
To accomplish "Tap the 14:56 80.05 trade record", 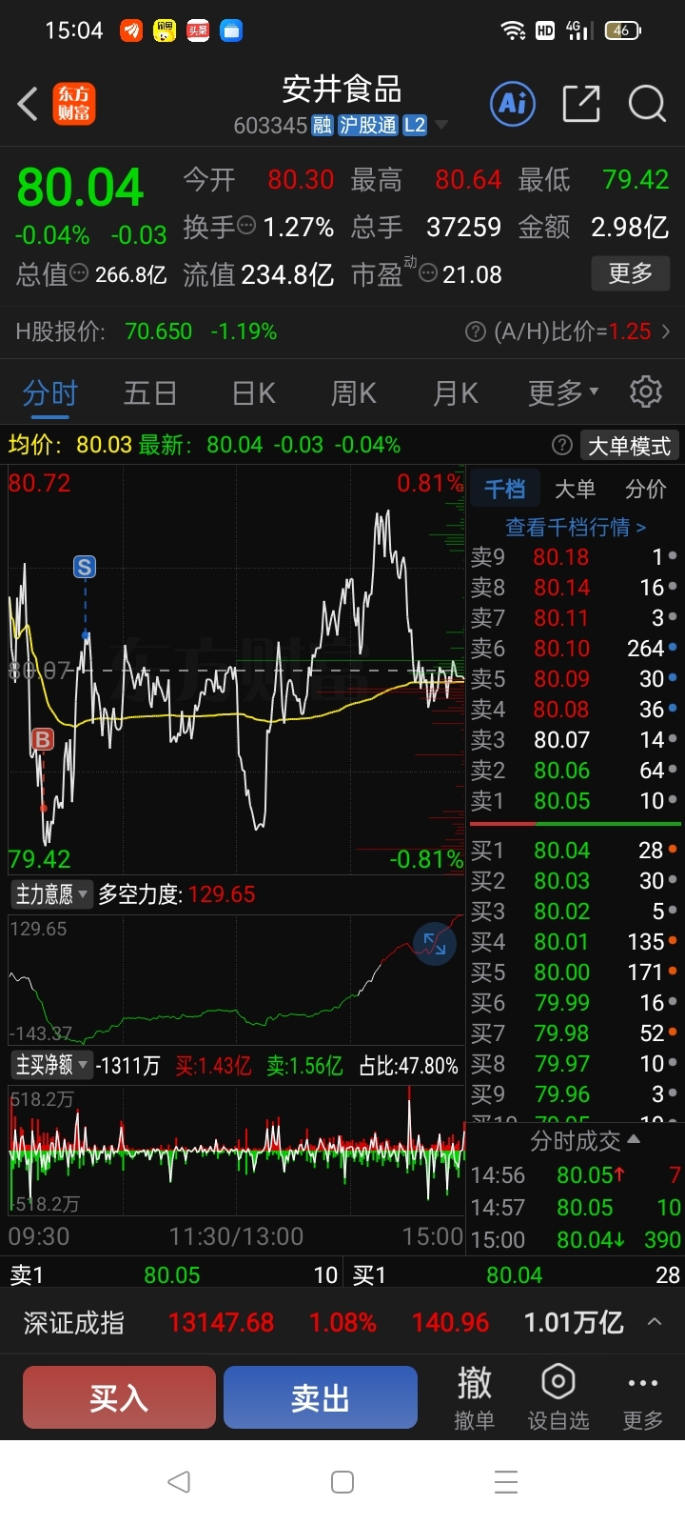I will pos(576,1175).
